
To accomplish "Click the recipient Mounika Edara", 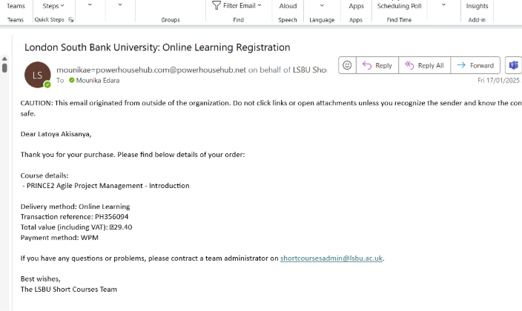I will point(98,81).
